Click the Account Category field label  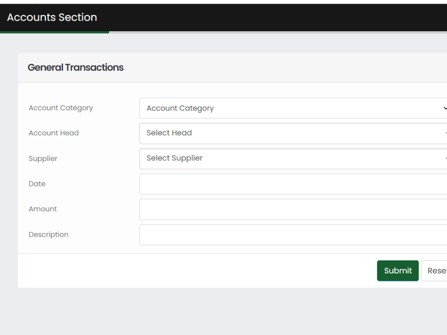pos(61,108)
